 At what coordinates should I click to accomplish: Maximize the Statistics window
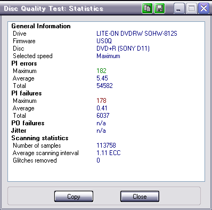191,8
